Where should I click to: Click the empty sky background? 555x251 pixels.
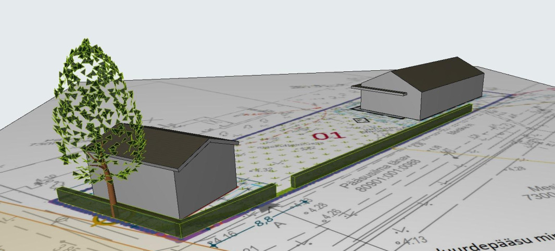click(260, 31)
